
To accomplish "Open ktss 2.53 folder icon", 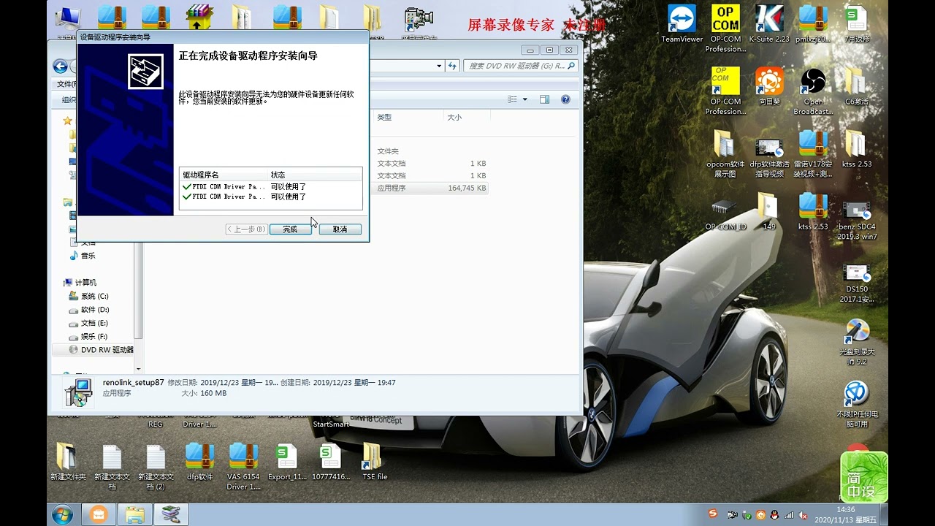I will click(857, 149).
